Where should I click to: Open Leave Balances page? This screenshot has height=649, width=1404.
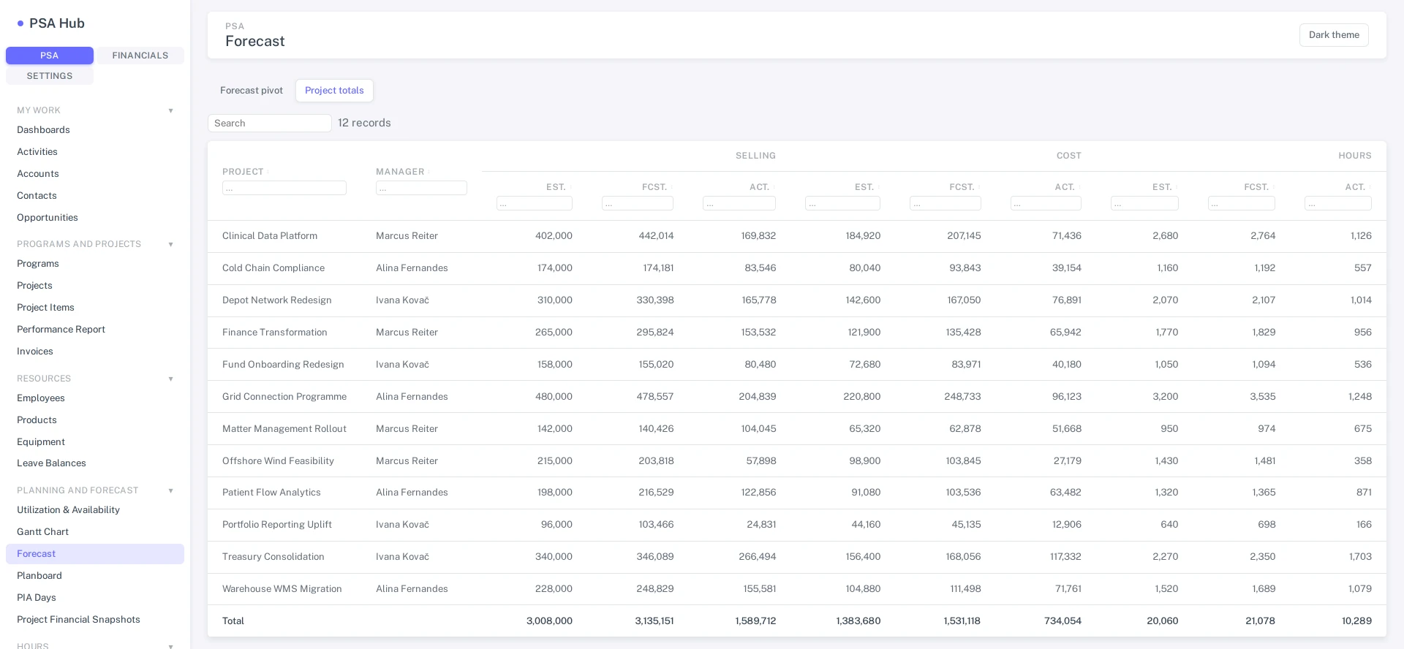coord(95,463)
